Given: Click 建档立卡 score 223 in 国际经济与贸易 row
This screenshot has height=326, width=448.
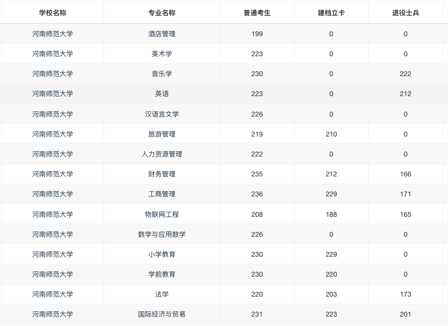Looking at the screenshot, I should (x=331, y=314).
